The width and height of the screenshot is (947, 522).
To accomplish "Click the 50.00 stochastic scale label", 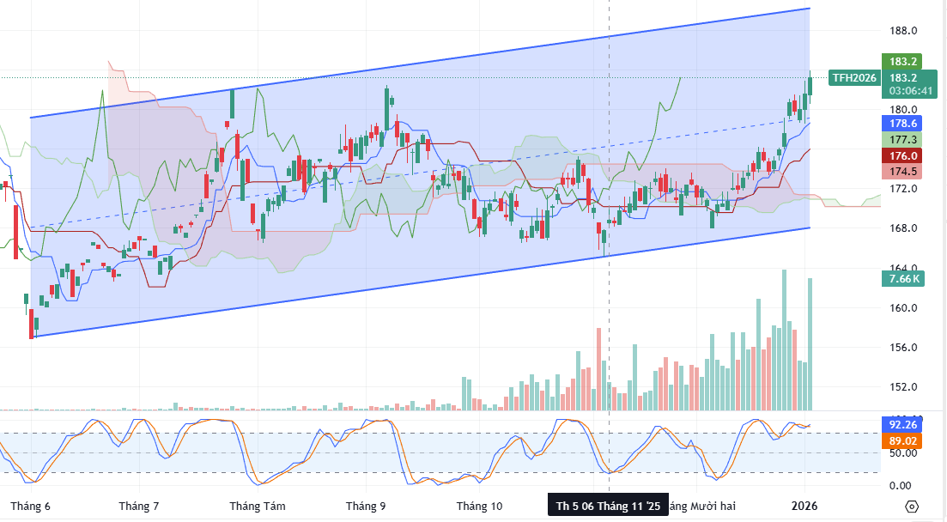I will click(900, 453).
